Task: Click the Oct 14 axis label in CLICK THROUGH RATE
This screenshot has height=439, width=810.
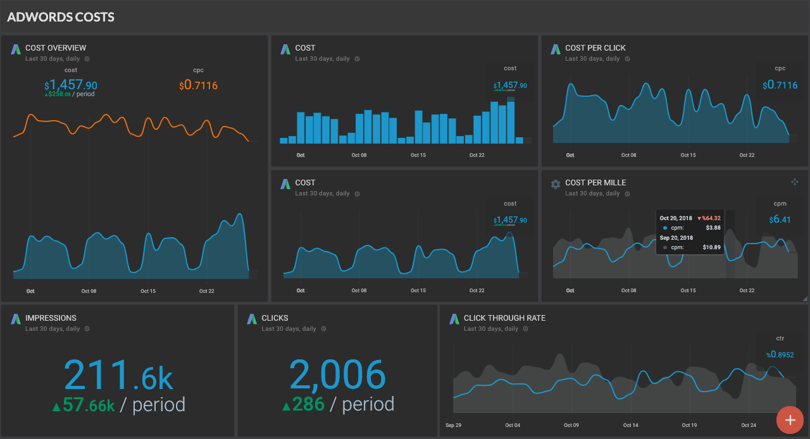Action: (x=631, y=425)
